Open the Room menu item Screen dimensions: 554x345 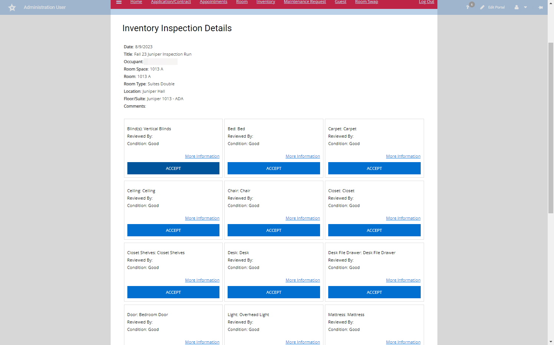pyautogui.click(x=242, y=2)
